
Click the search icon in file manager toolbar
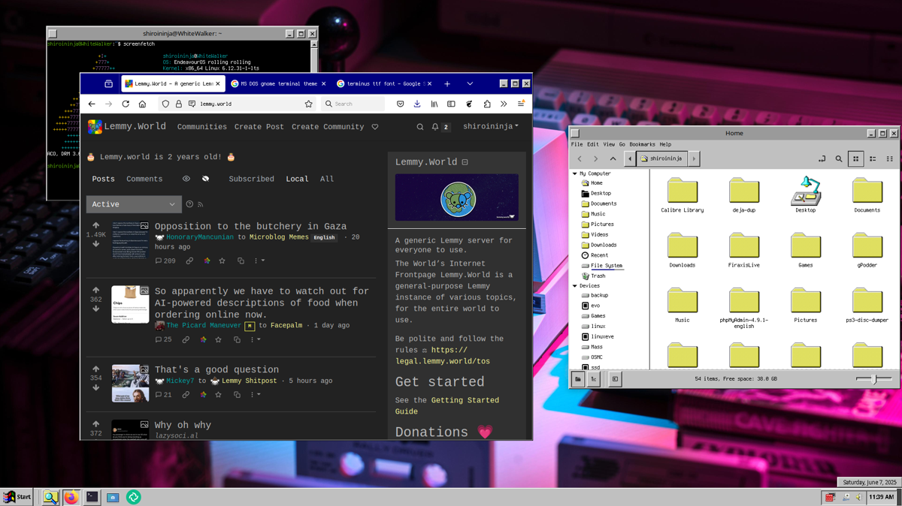tap(839, 159)
